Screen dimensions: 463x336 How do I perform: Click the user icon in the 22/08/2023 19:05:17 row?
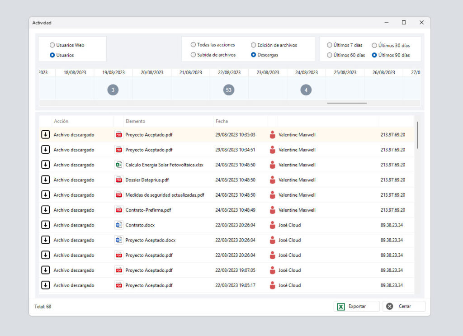(273, 285)
